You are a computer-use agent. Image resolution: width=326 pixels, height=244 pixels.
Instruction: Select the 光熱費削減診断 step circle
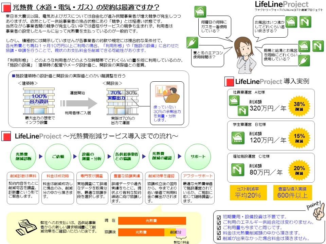pyautogui.click(x=23, y=157)
